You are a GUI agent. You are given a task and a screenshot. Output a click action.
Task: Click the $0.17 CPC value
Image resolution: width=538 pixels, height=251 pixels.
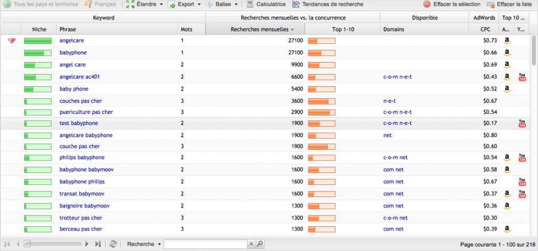490,123
